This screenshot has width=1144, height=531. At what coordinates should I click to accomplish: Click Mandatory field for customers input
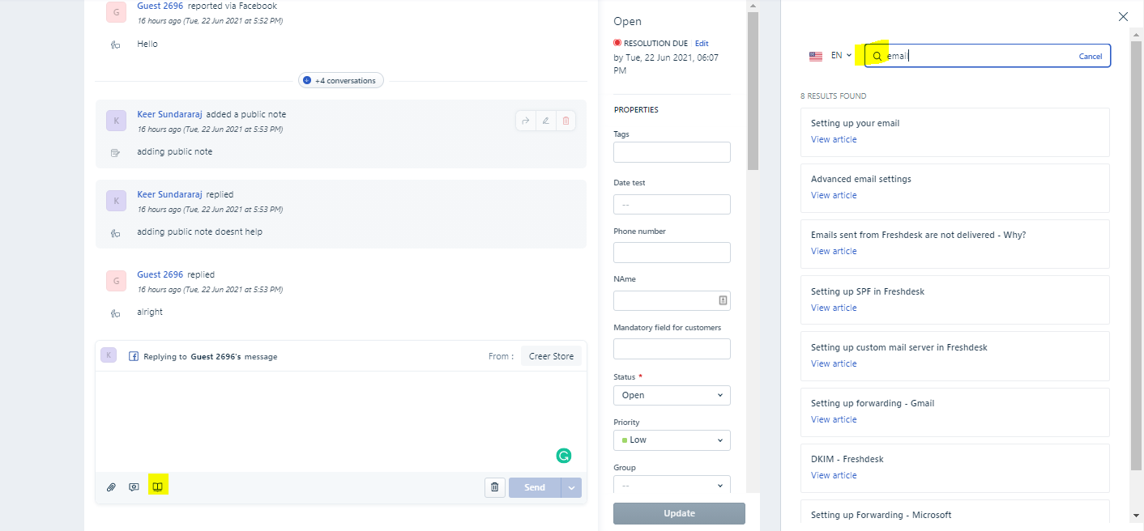coord(672,349)
